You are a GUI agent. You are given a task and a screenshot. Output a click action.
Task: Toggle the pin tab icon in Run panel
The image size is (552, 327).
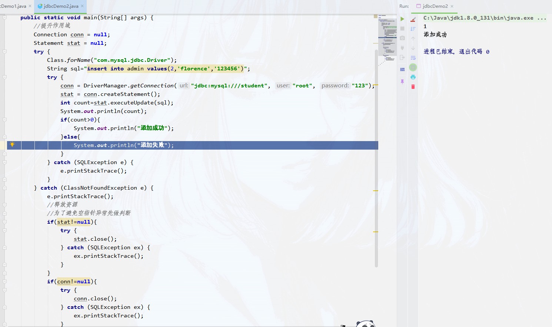(x=402, y=81)
